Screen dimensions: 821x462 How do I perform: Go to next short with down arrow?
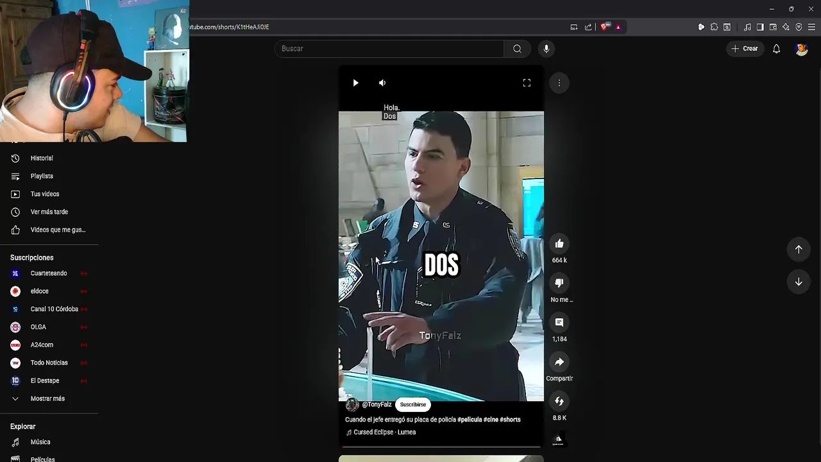(x=799, y=282)
